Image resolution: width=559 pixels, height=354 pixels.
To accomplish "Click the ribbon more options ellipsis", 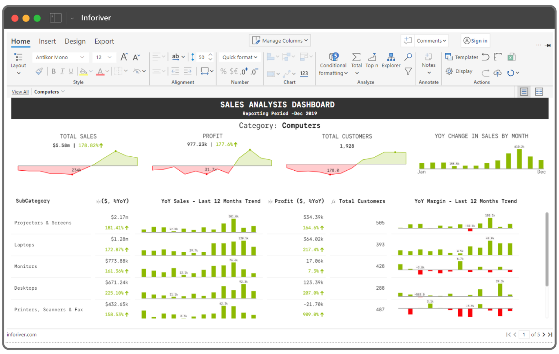I will click(x=539, y=45).
